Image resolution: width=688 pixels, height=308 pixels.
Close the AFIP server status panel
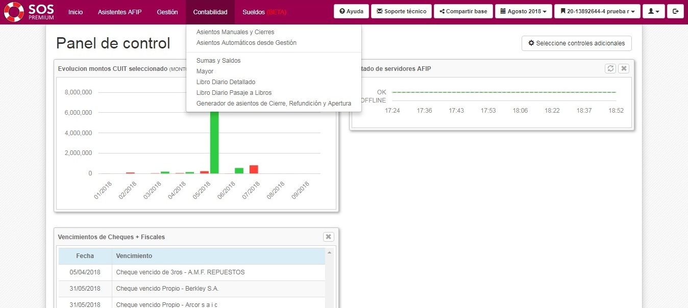(623, 68)
